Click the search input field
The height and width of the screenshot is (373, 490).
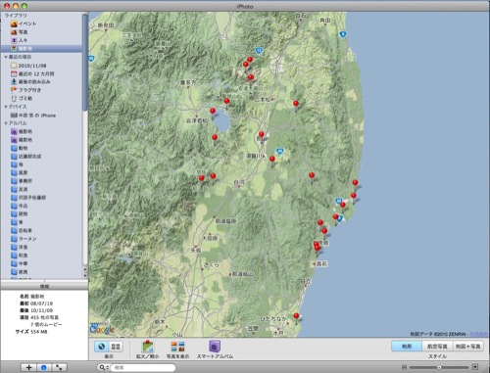click(143, 367)
